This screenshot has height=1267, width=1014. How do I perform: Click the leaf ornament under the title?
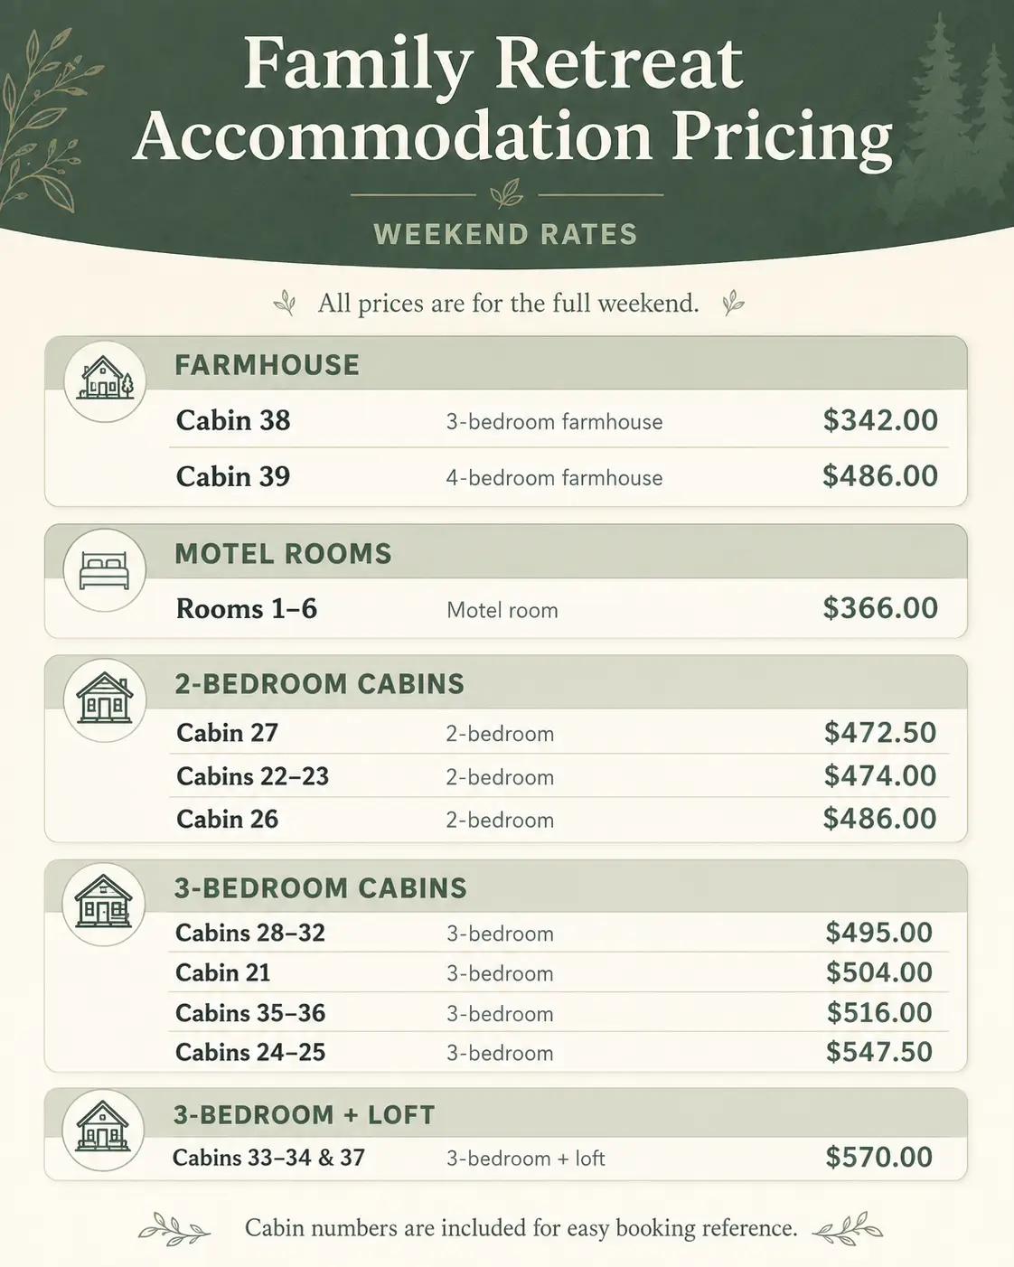[x=506, y=193]
